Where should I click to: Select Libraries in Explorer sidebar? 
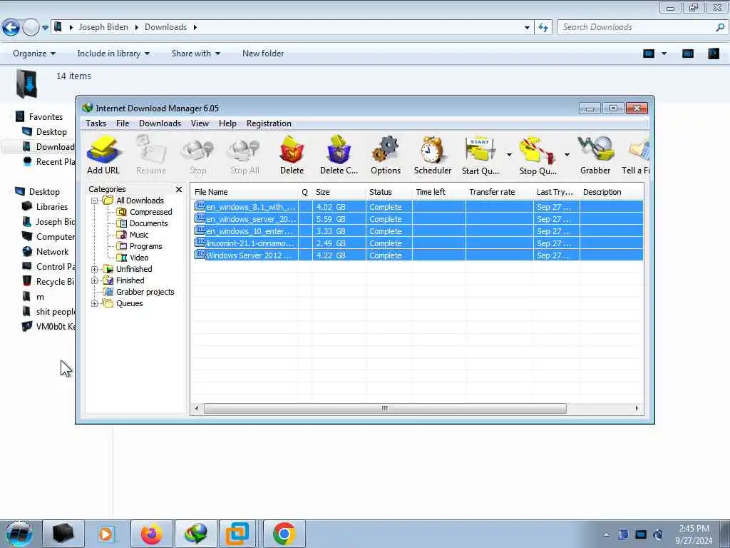[45, 207]
